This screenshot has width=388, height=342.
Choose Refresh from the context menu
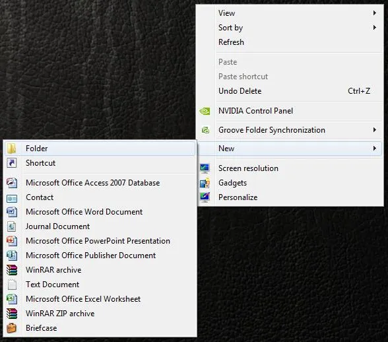click(290, 42)
